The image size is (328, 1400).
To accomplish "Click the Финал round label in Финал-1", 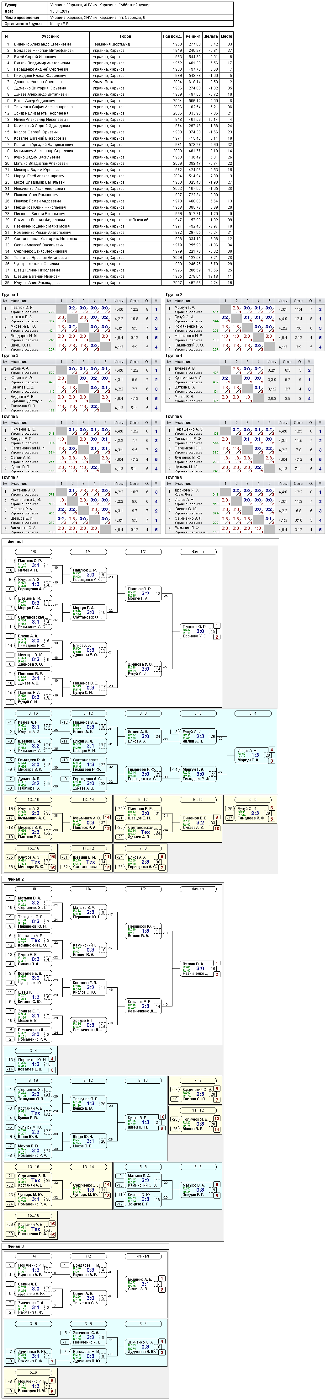I will pos(198,552).
